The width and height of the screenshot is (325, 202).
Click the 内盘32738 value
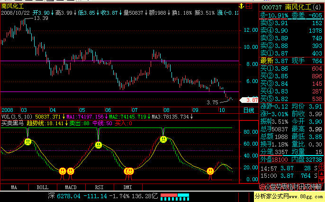point(307,159)
